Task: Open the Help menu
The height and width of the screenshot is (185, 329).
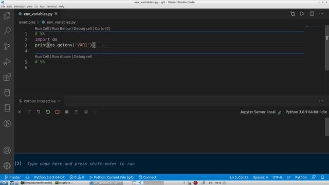Action: [x=62, y=7]
